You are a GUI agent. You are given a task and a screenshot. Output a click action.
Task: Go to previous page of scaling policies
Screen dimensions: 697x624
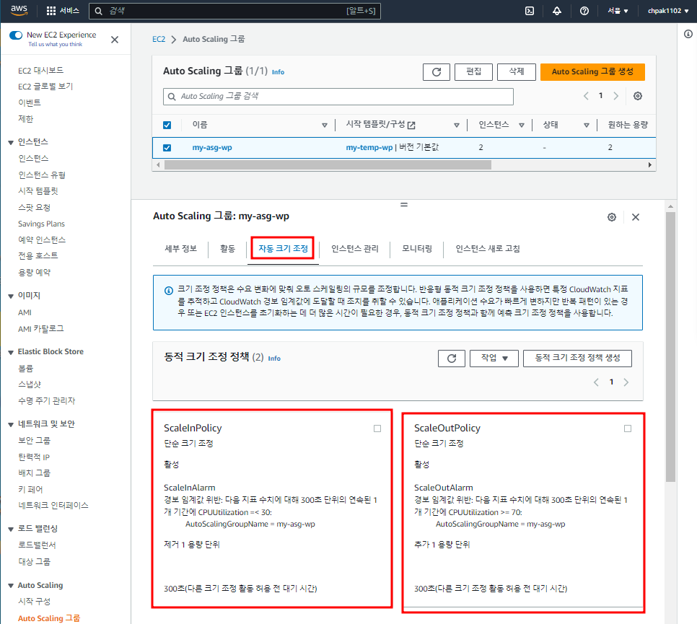click(x=596, y=382)
